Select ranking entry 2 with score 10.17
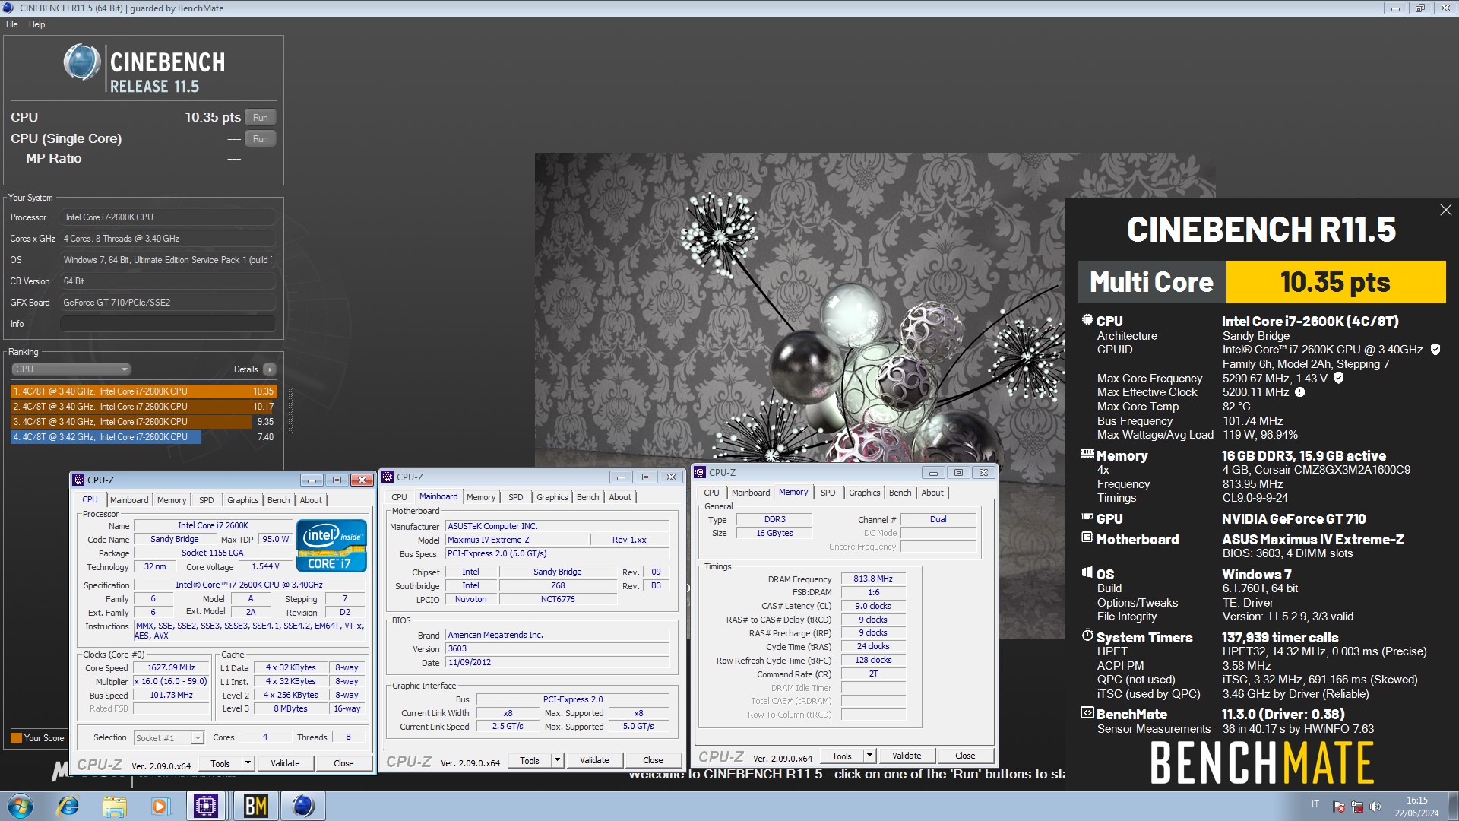Image resolution: width=1459 pixels, height=821 pixels. click(144, 407)
